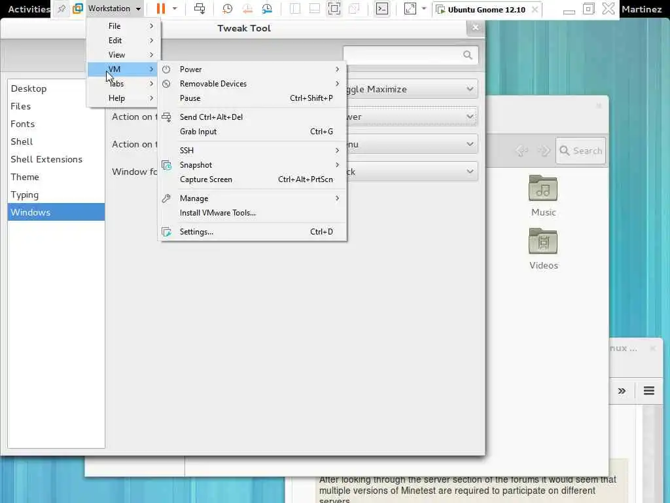670x503 pixels.
Task: Click the search field in Tweak Tool
Action: pyautogui.click(x=410, y=55)
